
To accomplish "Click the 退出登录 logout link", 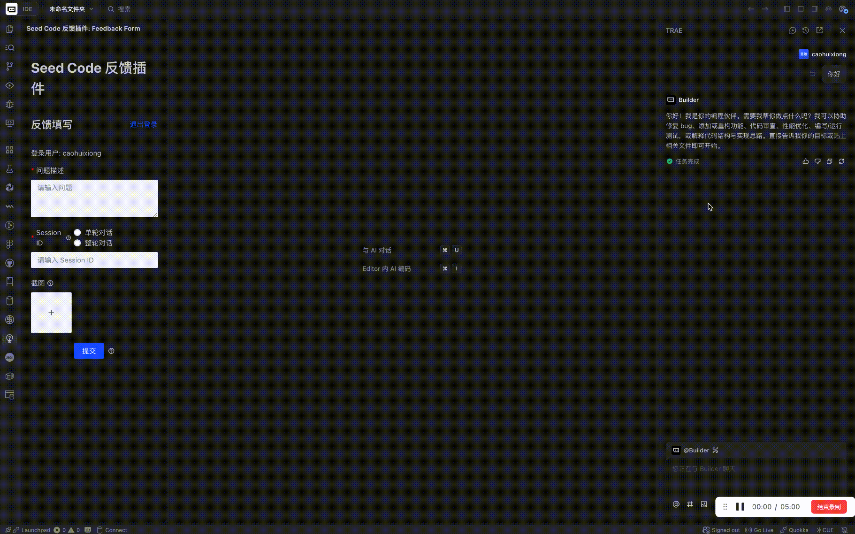I will (x=144, y=124).
